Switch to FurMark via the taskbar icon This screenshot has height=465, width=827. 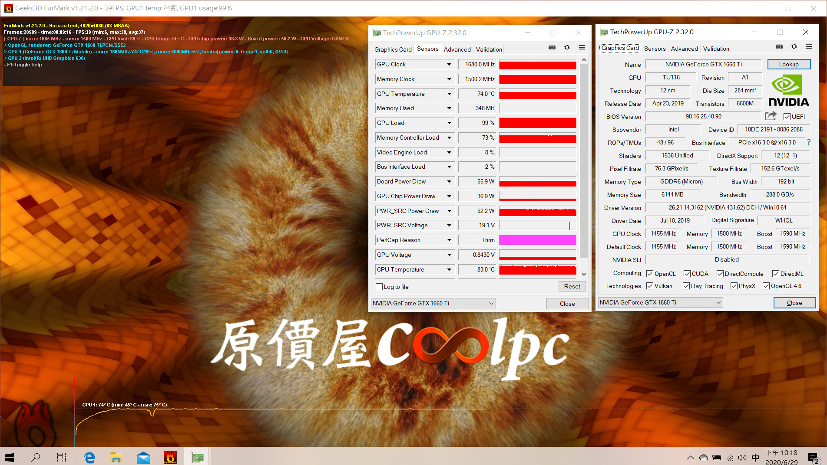coord(170,457)
